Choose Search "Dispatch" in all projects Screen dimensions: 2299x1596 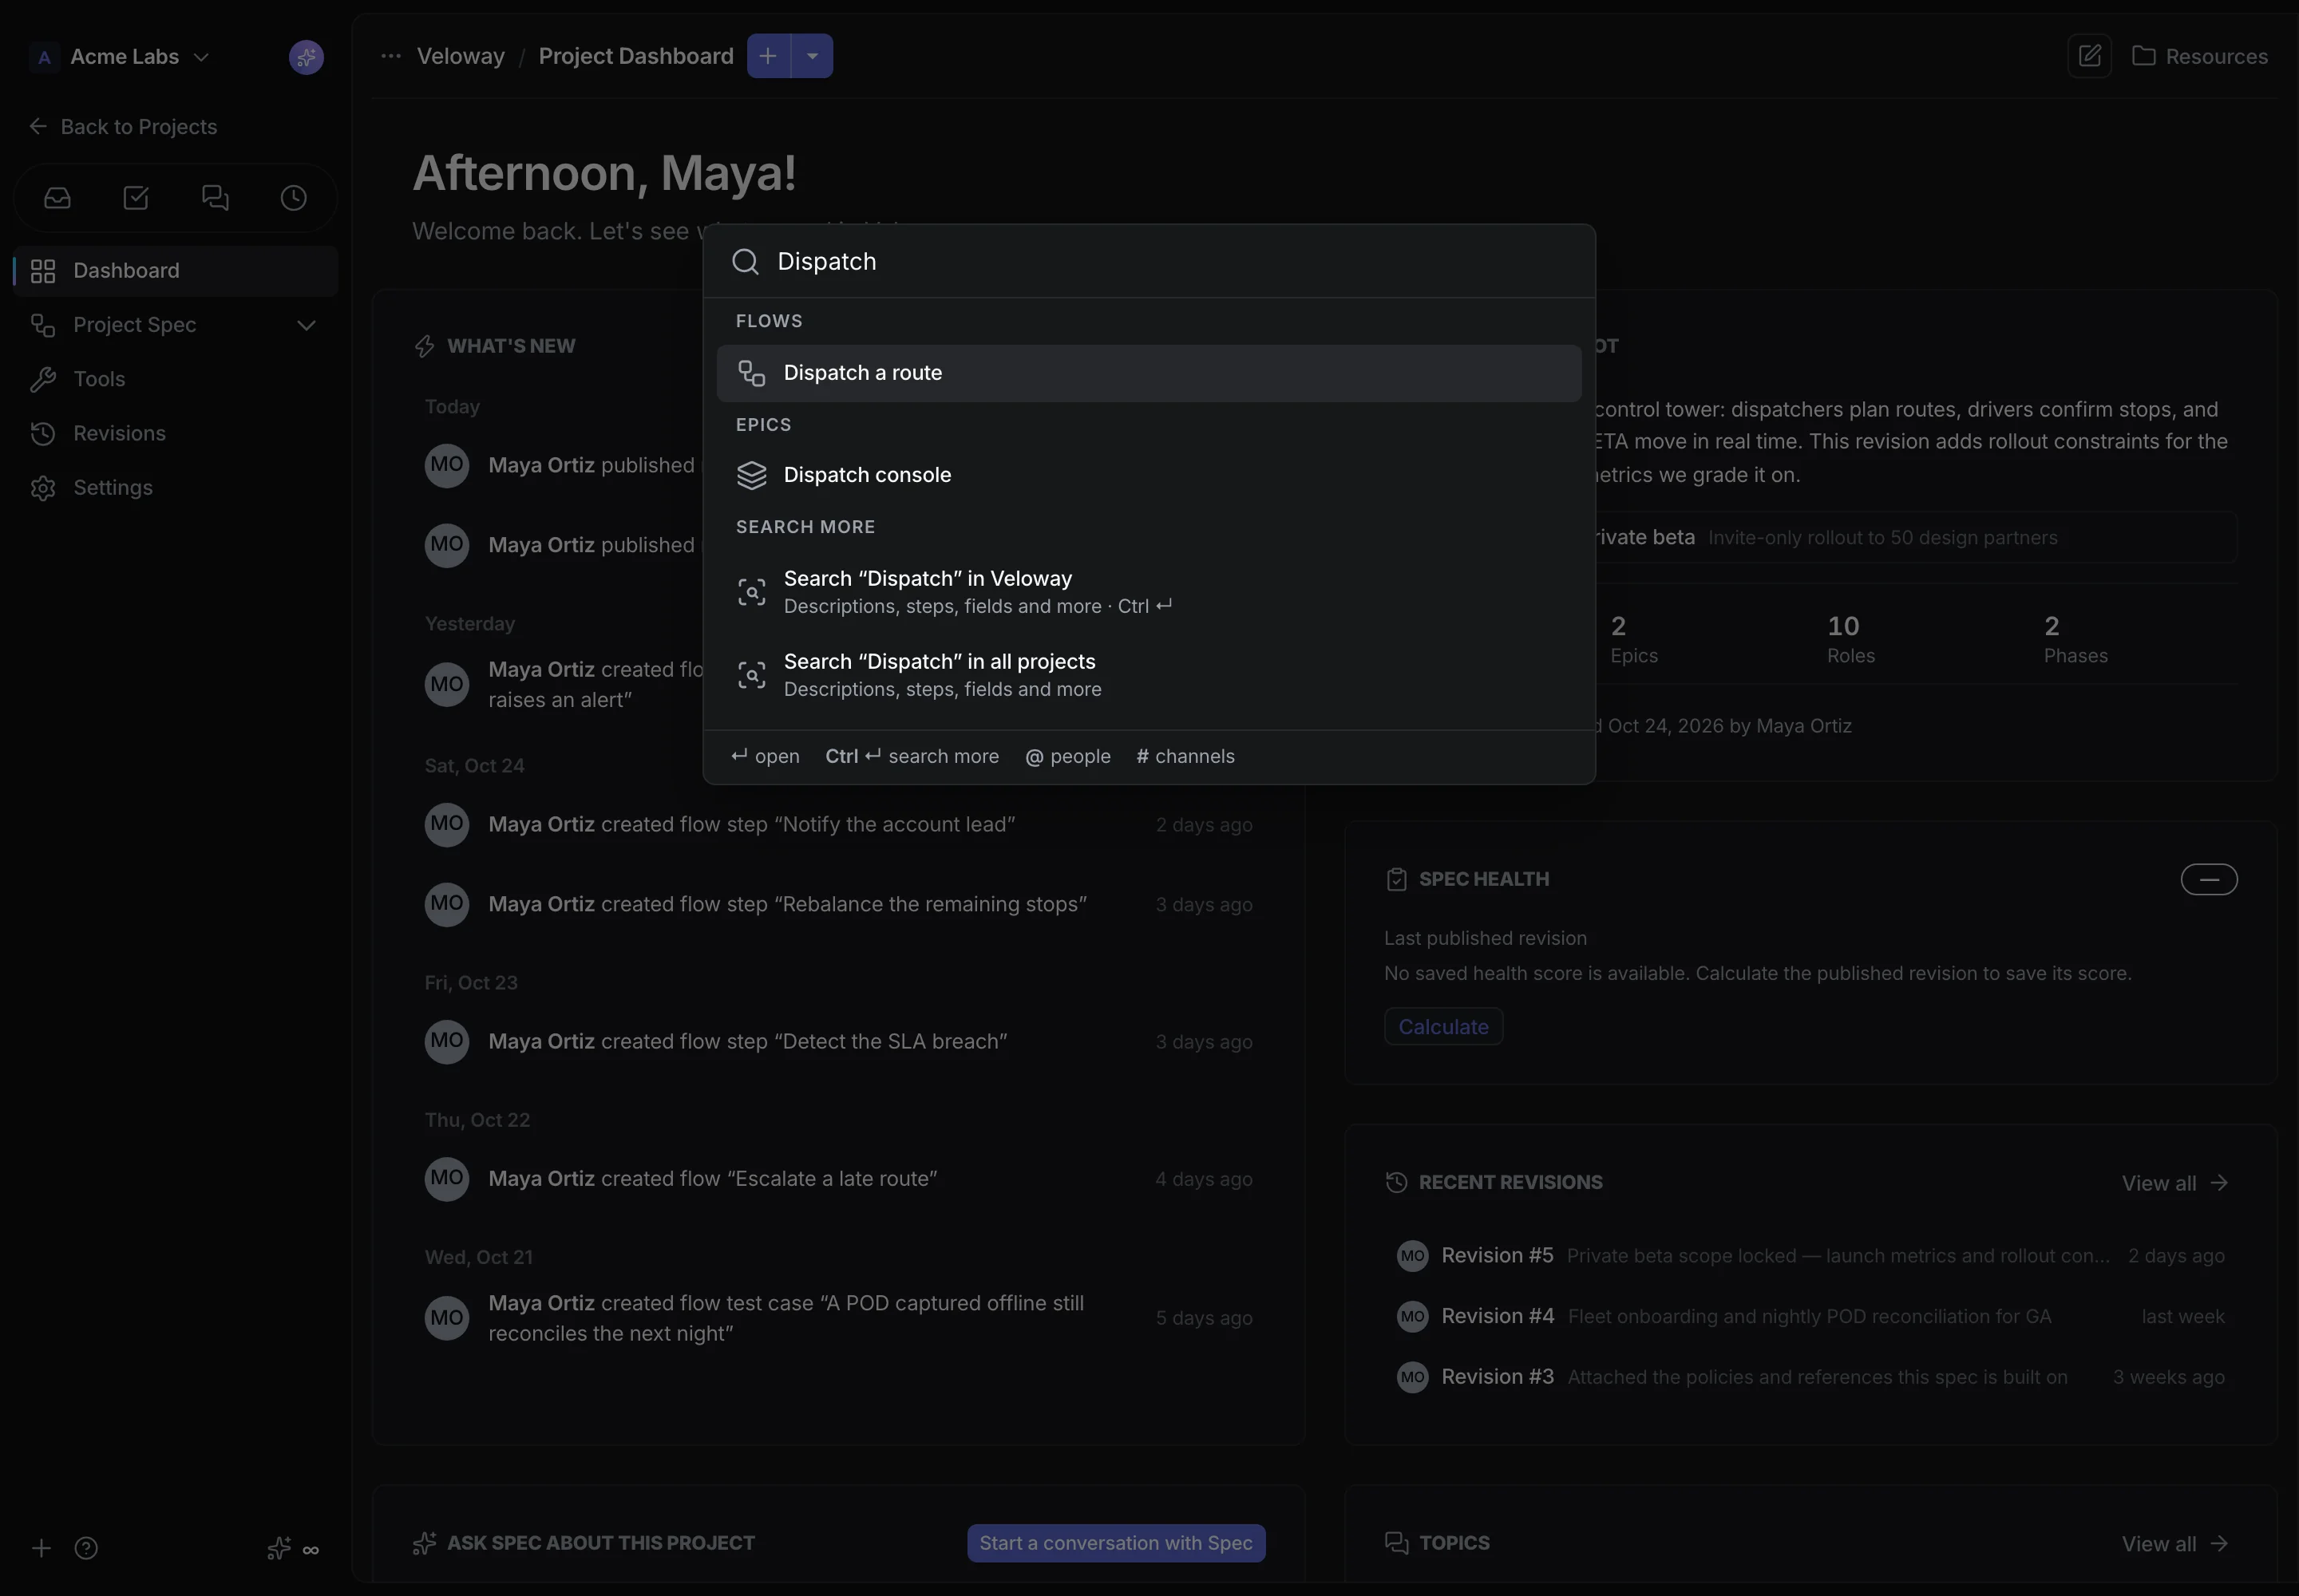[1149, 675]
